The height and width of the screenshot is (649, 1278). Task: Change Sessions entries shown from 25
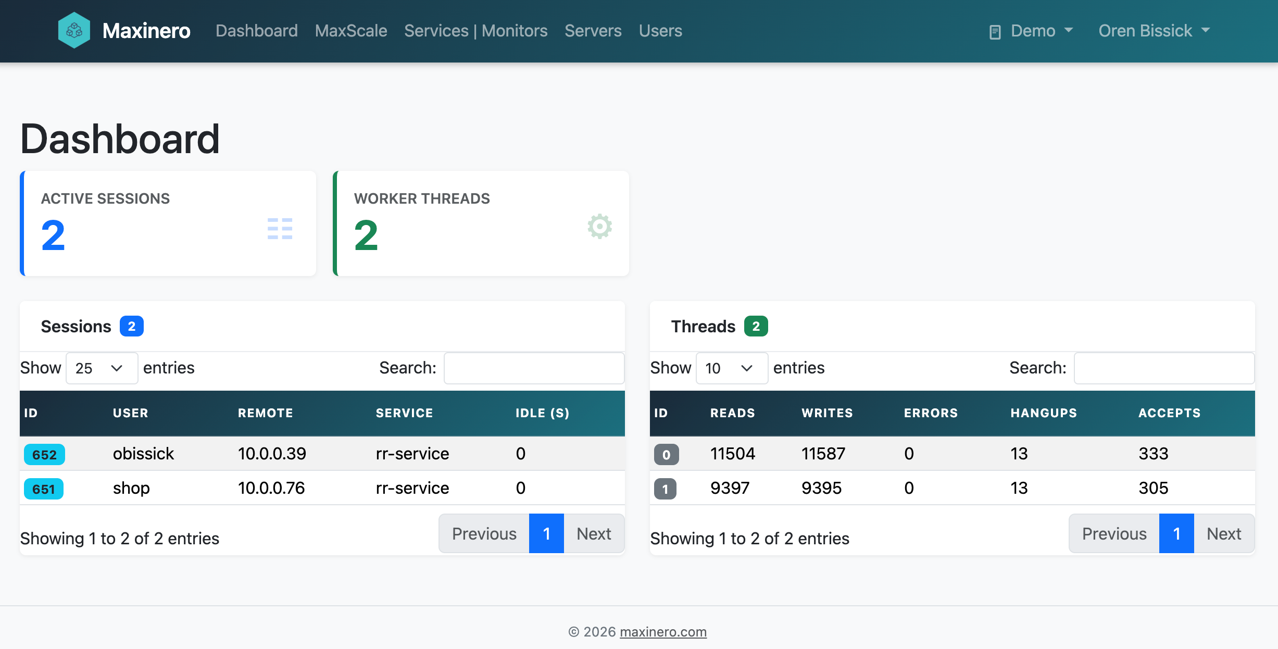[102, 368]
